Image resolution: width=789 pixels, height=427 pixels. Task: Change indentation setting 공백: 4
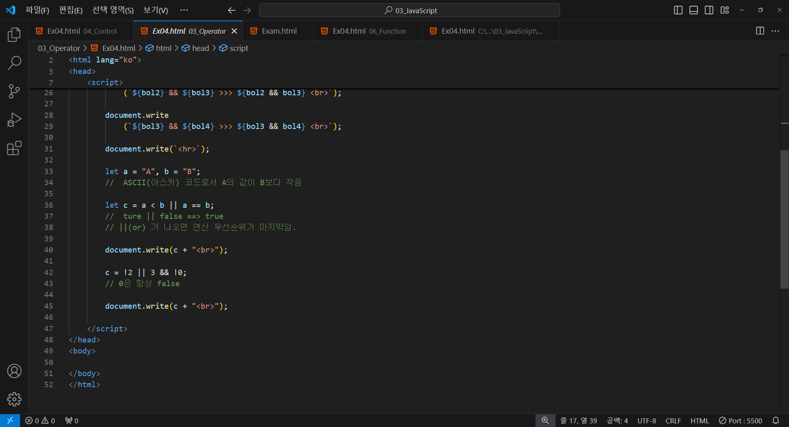(x=617, y=420)
